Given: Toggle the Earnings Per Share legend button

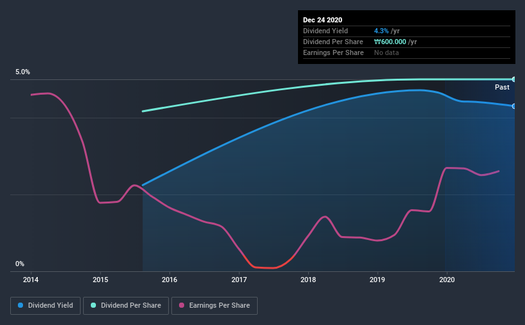Looking at the screenshot, I should tap(215, 306).
